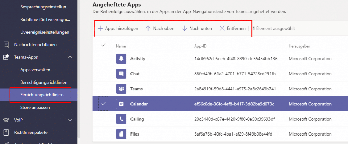Click App-ID 14d6962d-6eeb-4f48-8890-de55454bb136
Screen dimensions: 348x144
pyautogui.click(x=236, y=59)
